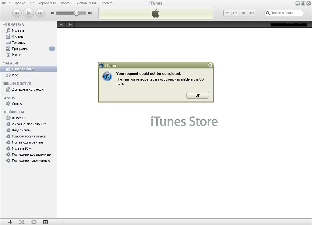The image size is (312, 225).
Task: Click the ПЛЕЙЛИСТЫ section header
Action: [x=13, y=112]
